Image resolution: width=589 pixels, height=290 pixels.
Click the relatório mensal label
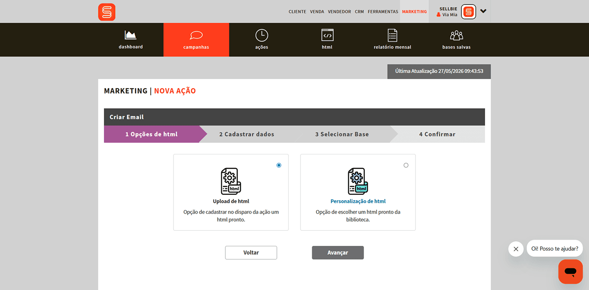(x=393, y=47)
